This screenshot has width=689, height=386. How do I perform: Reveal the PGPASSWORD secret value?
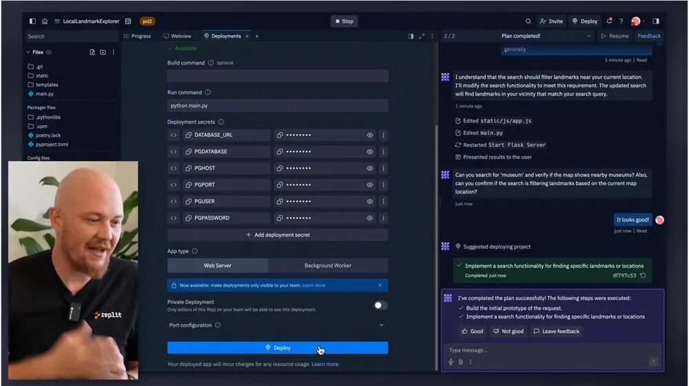(x=370, y=218)
